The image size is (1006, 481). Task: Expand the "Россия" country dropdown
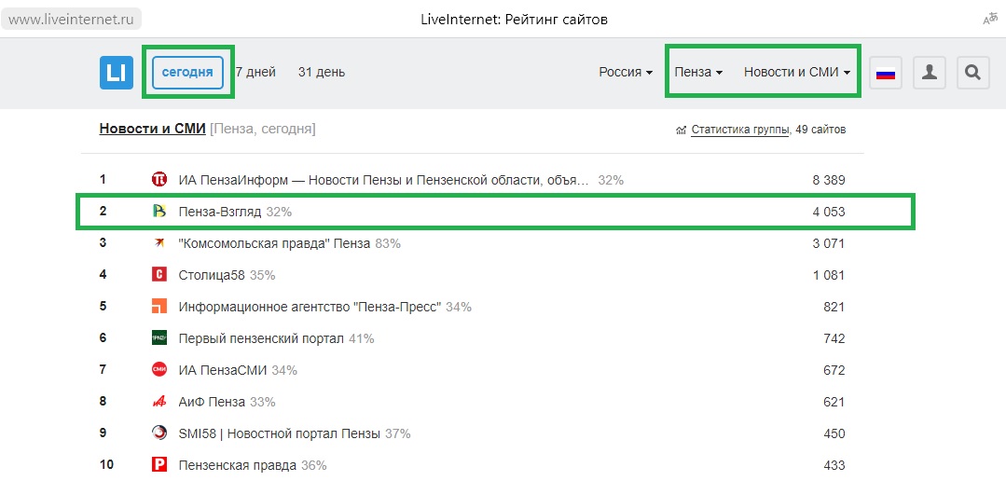click(x=626, y=72)
